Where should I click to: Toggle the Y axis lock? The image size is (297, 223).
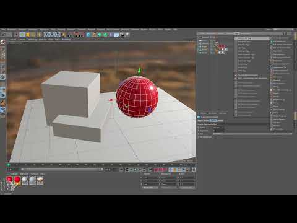point(53,35)
